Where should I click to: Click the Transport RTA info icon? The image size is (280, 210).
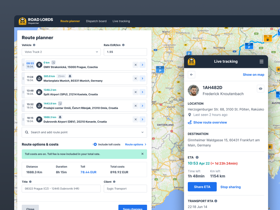click(x=216, y=201)
